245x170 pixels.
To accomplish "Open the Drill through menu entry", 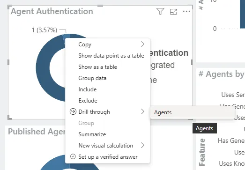I will click(x=107, y=112).
